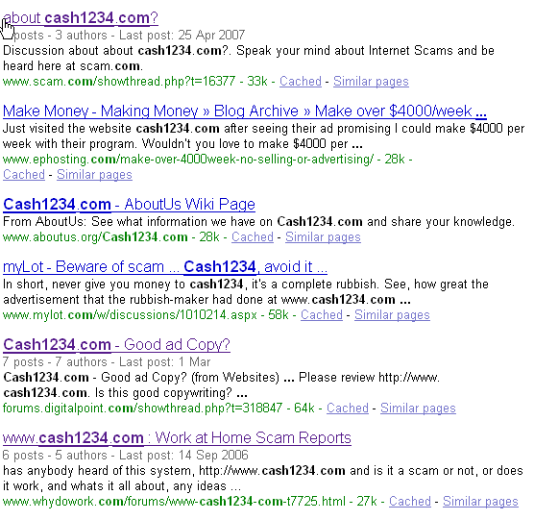
Task: Open Cached link for aboutus.org result
Action: click(x=253, y=237)
